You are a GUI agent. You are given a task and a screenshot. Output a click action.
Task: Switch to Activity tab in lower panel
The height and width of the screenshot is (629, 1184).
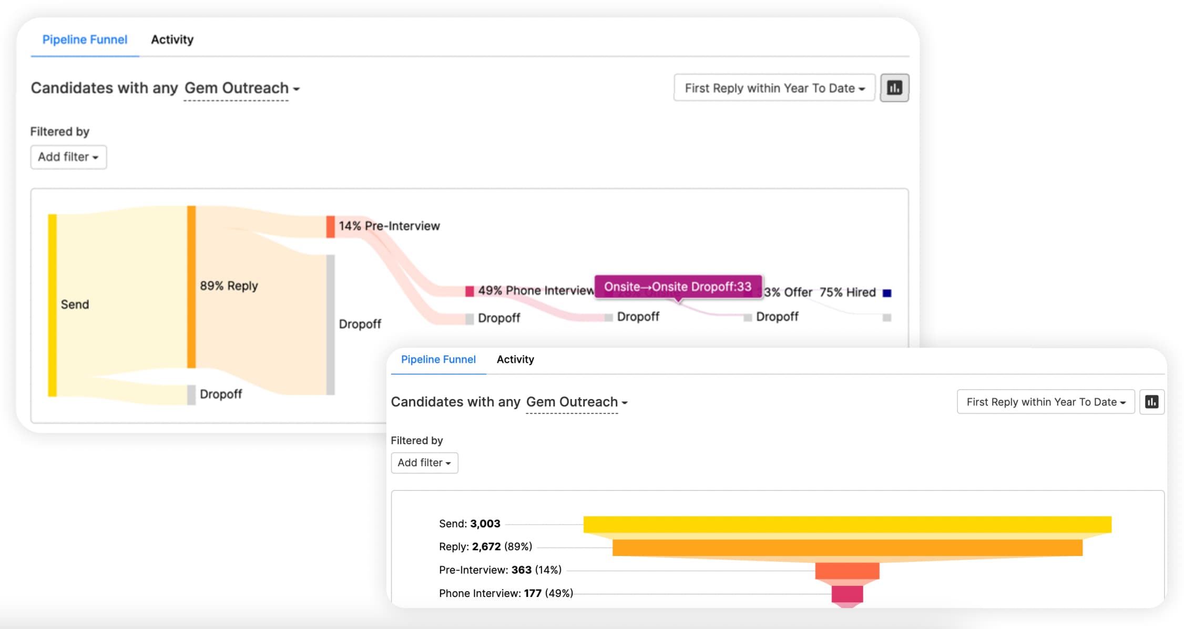click(515, 360)
